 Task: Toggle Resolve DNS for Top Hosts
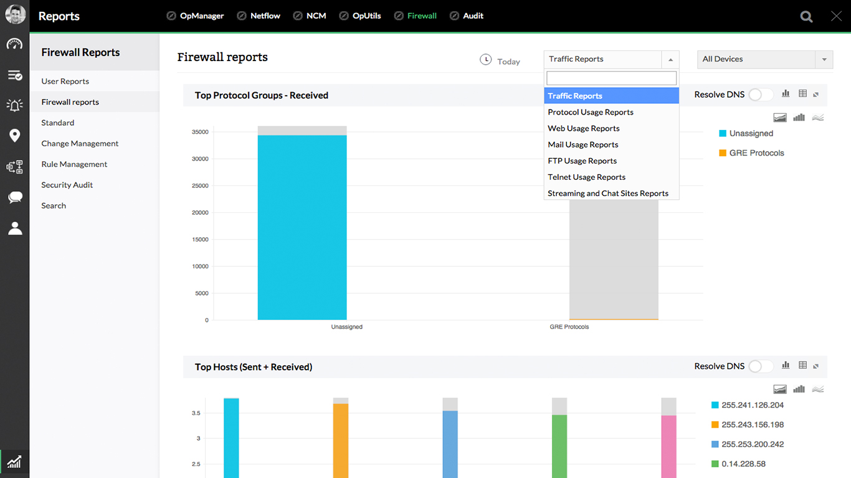tap(760, 366)
